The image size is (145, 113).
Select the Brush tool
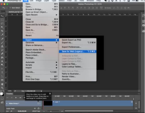[2, 43]
